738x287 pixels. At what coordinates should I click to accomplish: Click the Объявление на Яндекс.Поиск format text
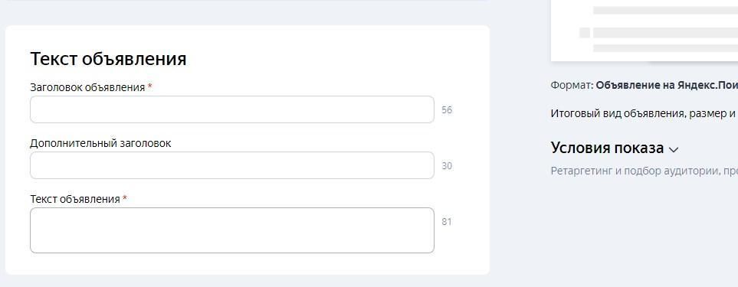pyautogui.click(x=667, y=86)
